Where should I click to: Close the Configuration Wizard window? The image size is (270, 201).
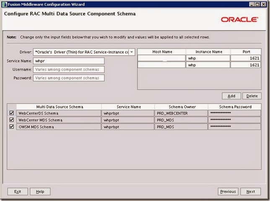[263, 4]
